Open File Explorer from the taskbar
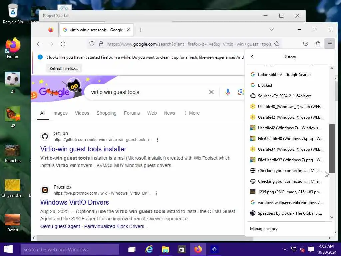This screenshot has width=341, height=256. click(165, 249)
